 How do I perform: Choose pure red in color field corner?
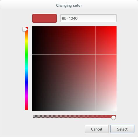pyautogui.click(x=116, y=27)
